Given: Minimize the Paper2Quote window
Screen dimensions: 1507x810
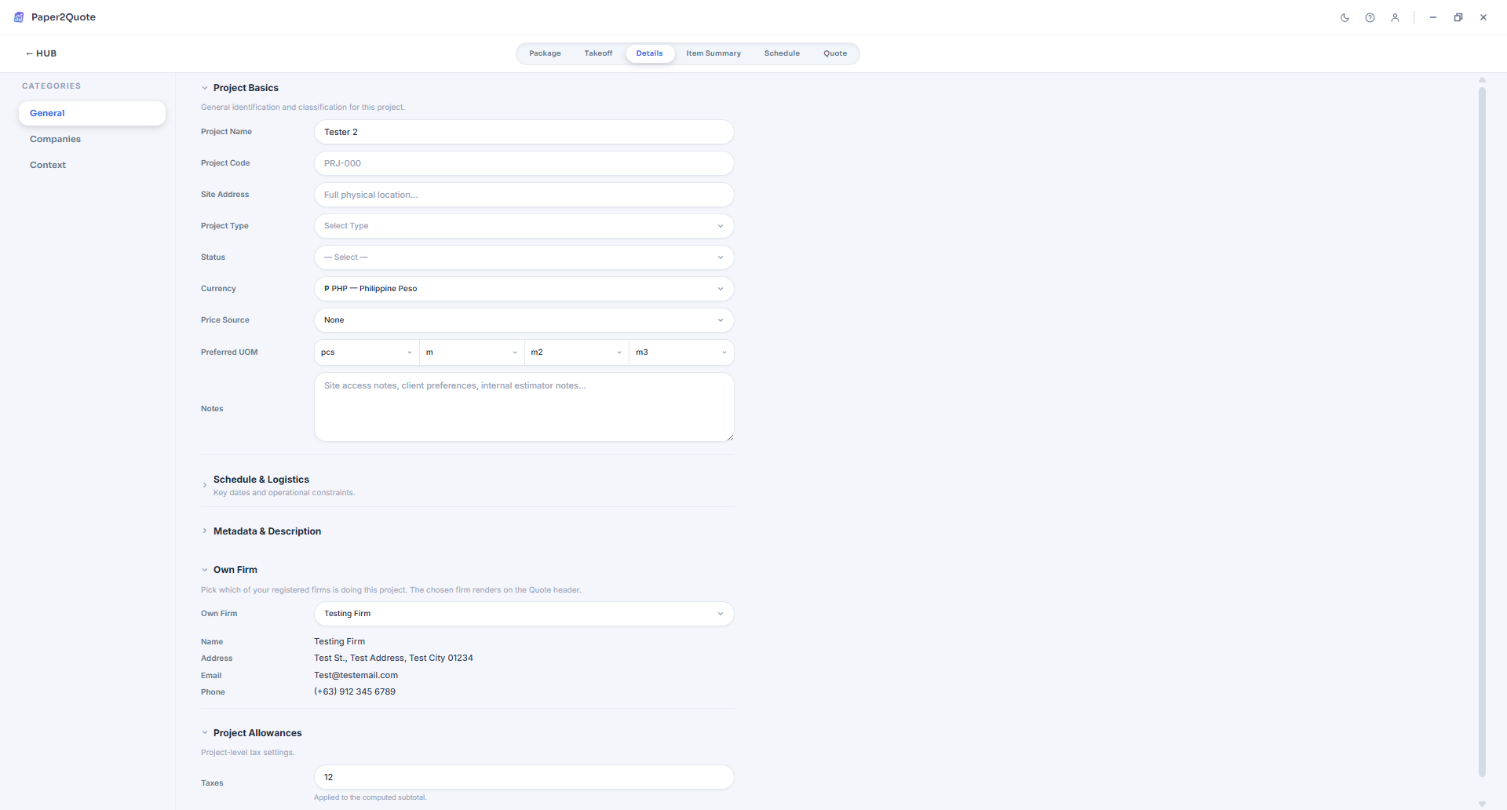Looking at the screenshot, I should [1433, 17].
